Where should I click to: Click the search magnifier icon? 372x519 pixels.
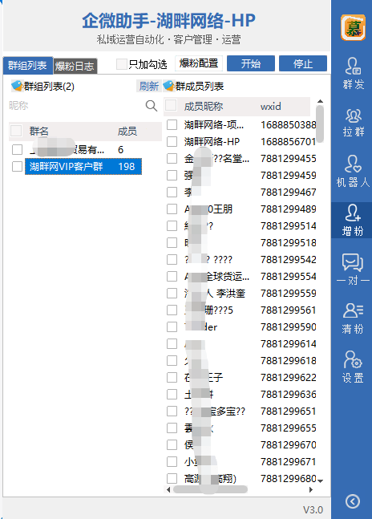coord(151,106)
